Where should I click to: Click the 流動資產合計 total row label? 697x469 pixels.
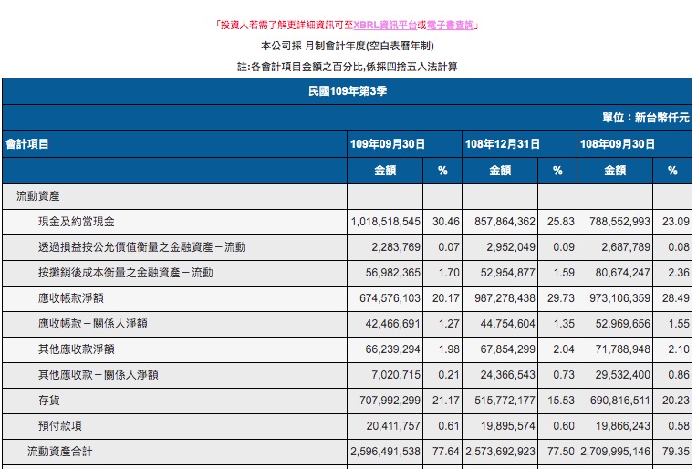pyautogui.click(x=60, y=452)
